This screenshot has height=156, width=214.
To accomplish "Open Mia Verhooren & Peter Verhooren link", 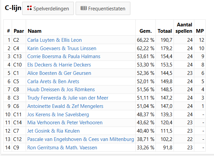I will [65, 123].
